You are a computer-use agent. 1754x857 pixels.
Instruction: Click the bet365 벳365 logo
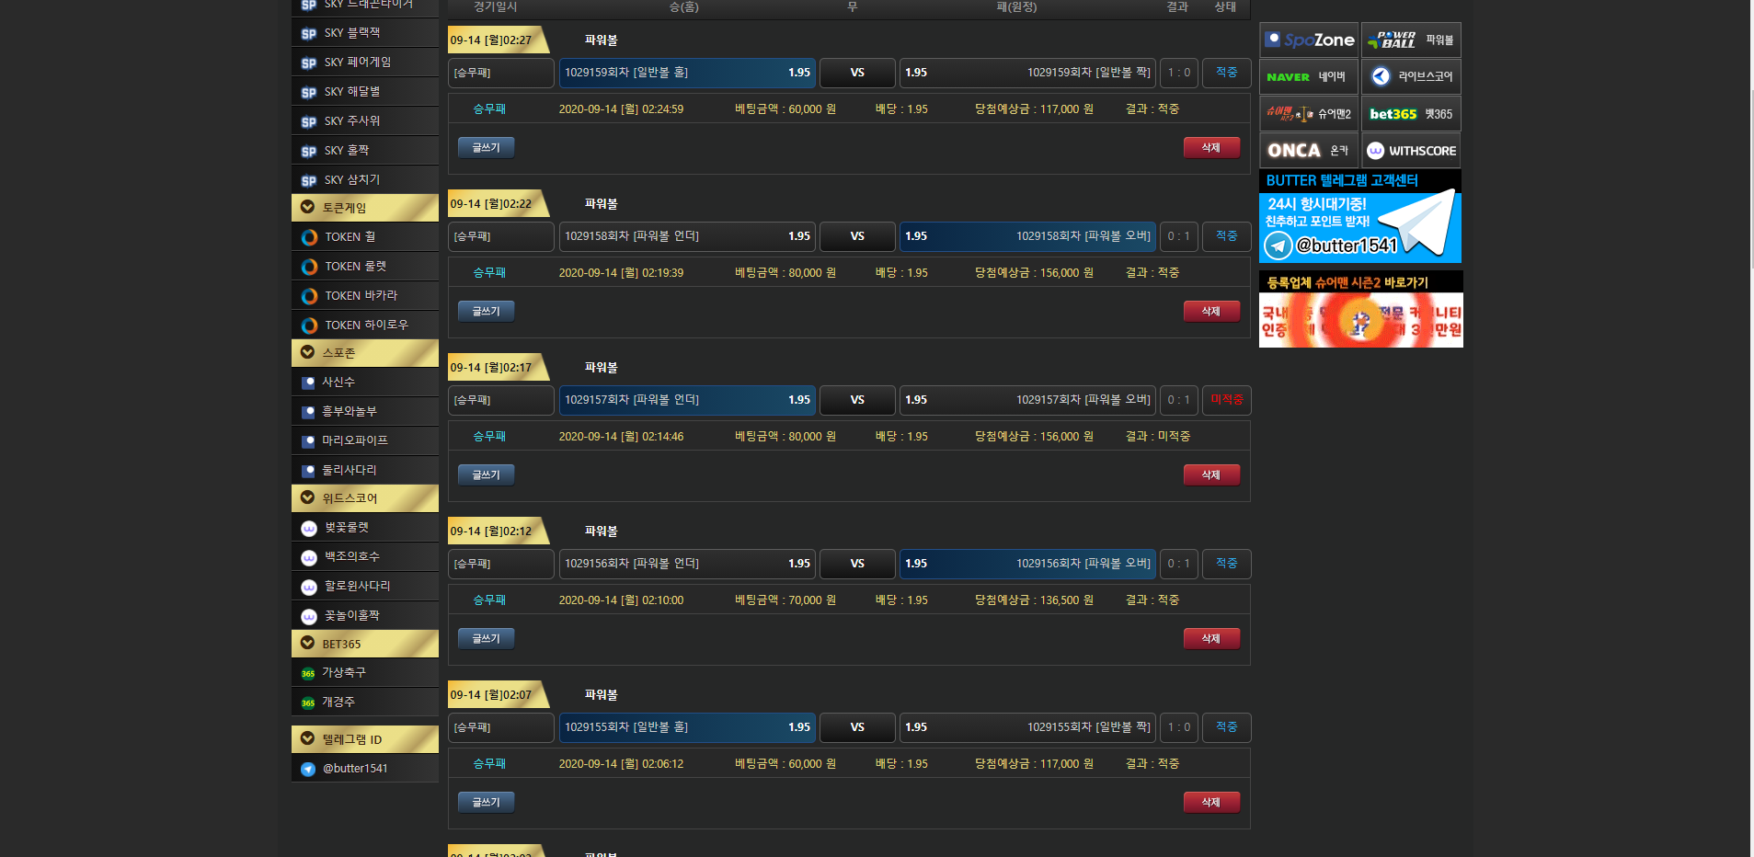[1411, 114]
